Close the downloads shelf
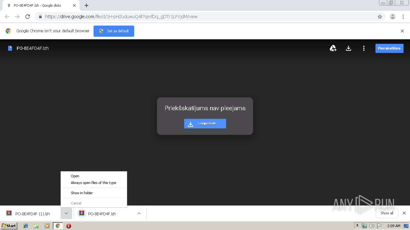Screen dimensions: 410x230 (x=404, y=213)
